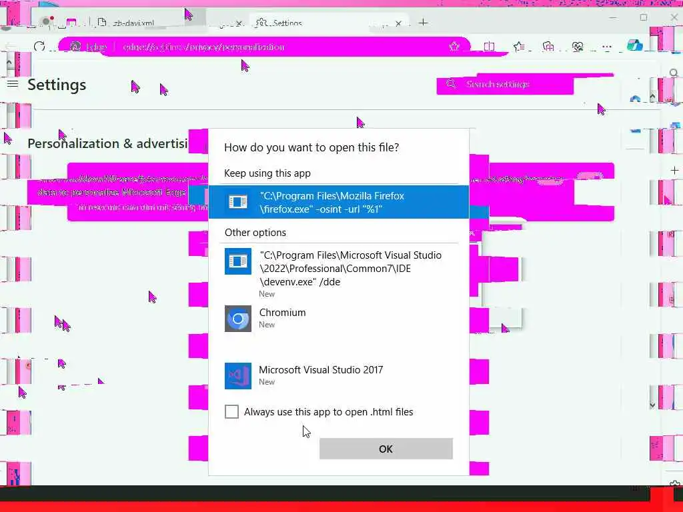The image size is (683, 512).
Task: Switch to the Settings tab
Action: 329,23
